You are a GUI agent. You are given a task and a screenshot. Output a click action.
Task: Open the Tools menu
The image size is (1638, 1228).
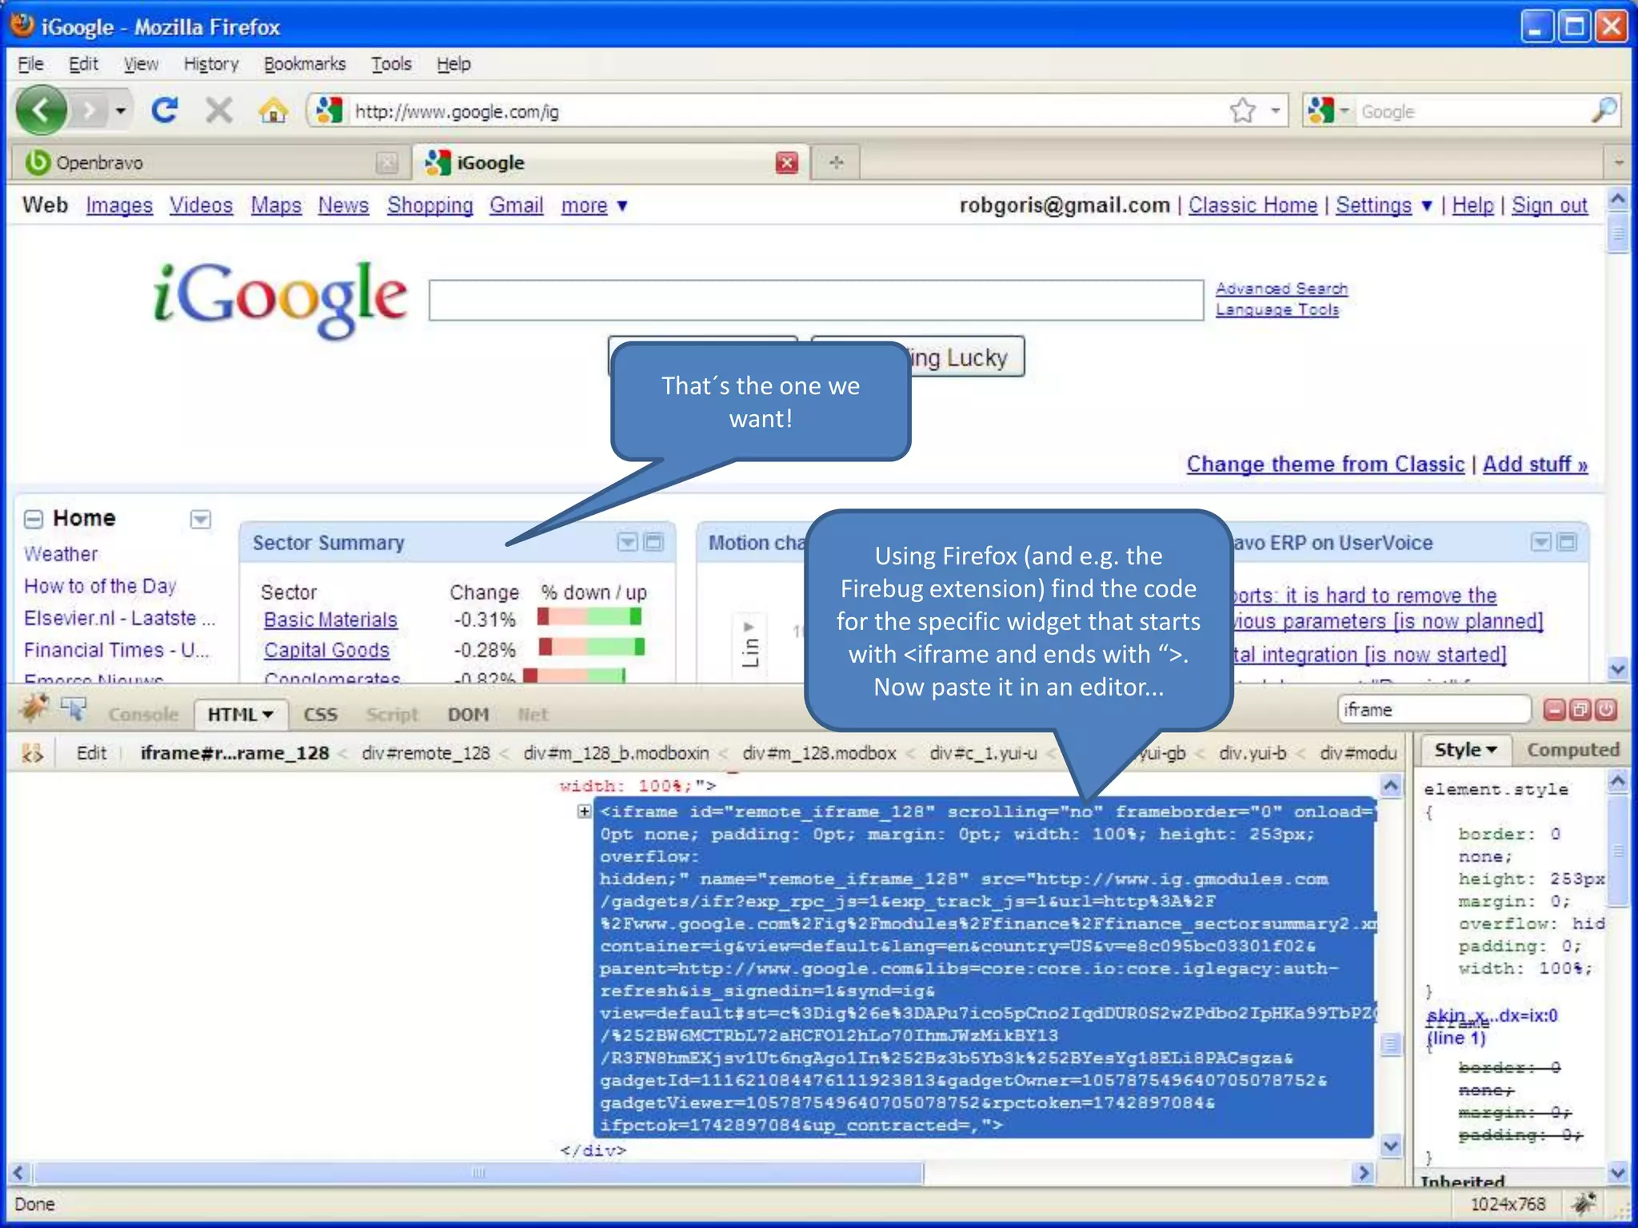click(x=391, y=64)
